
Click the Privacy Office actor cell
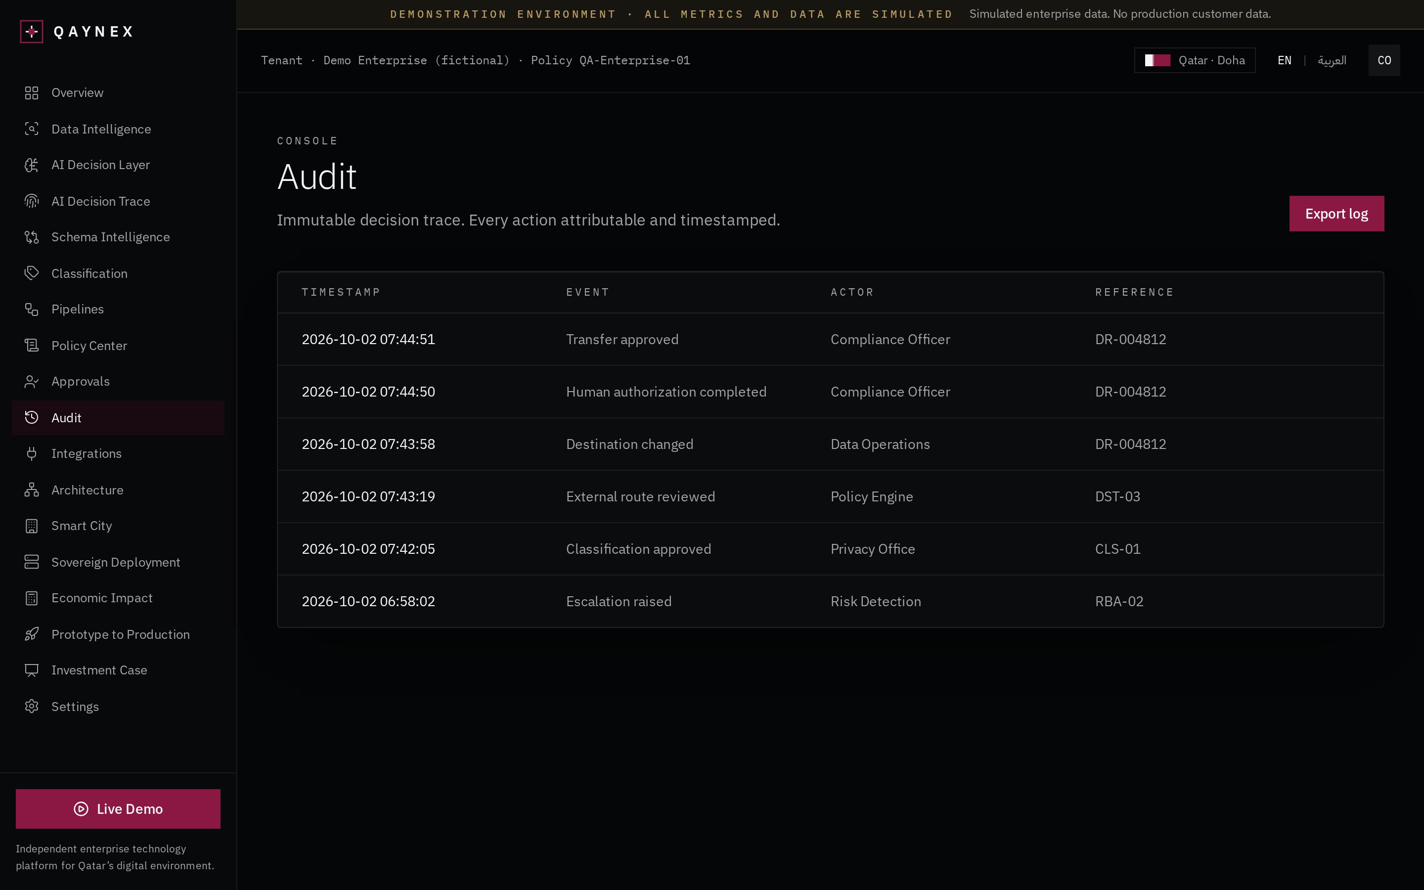[873, 549]
